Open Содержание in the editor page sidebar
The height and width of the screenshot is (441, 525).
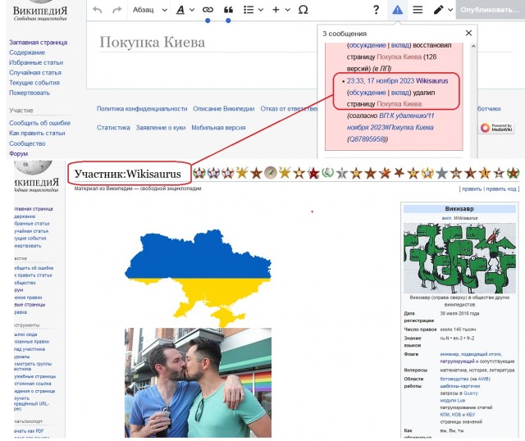(27, 52)
